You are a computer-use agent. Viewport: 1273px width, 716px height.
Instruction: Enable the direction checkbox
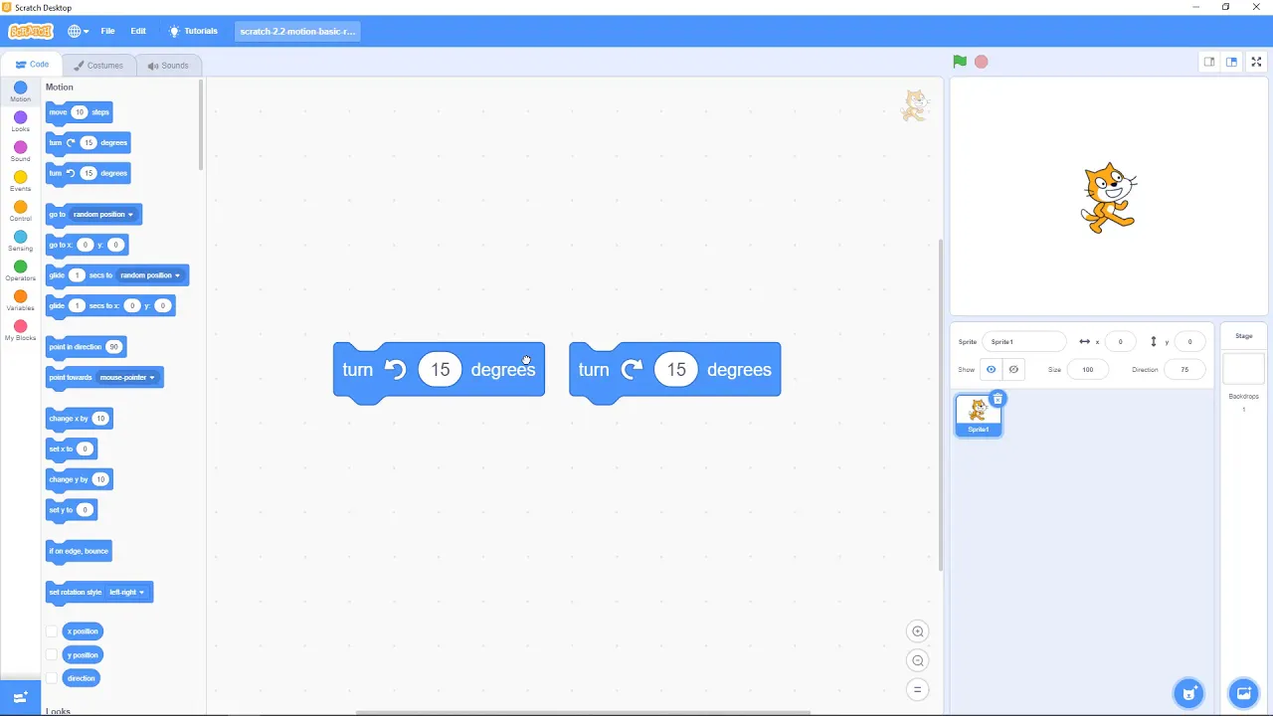click(x=52, y=678)
